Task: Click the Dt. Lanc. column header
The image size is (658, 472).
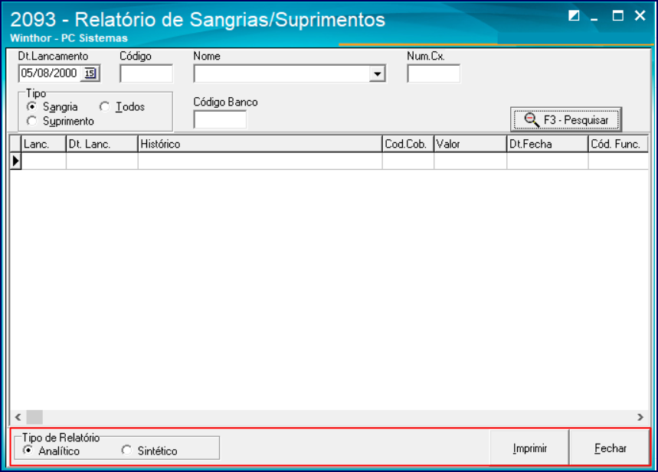Action: coord(102,144)
